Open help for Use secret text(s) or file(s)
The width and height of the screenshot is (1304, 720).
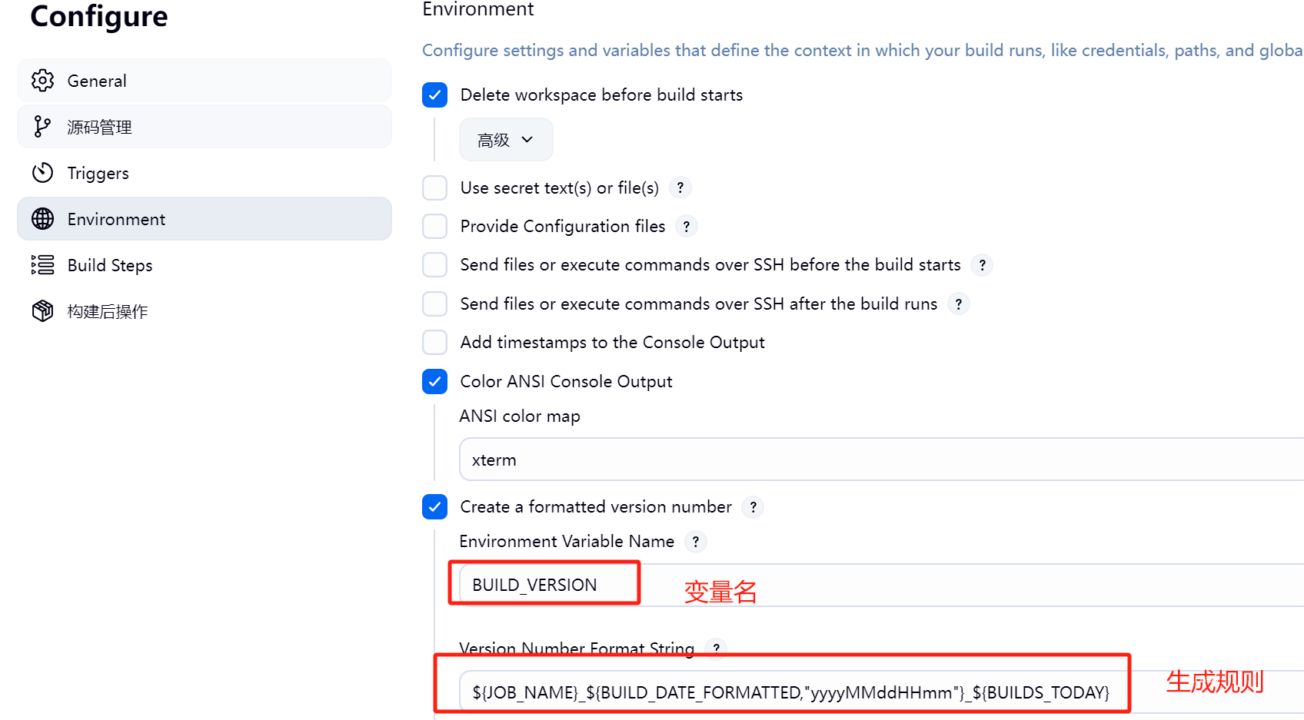click(680, 188)
